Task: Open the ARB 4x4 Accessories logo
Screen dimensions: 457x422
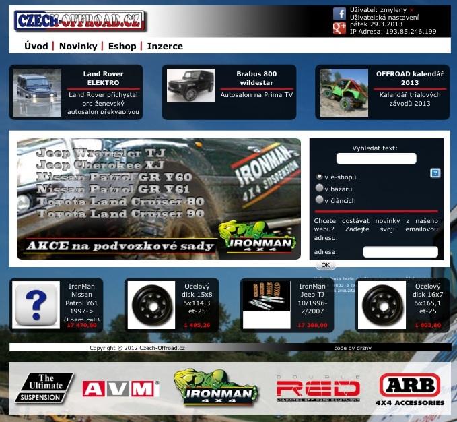Action: (x=410, y=390)
